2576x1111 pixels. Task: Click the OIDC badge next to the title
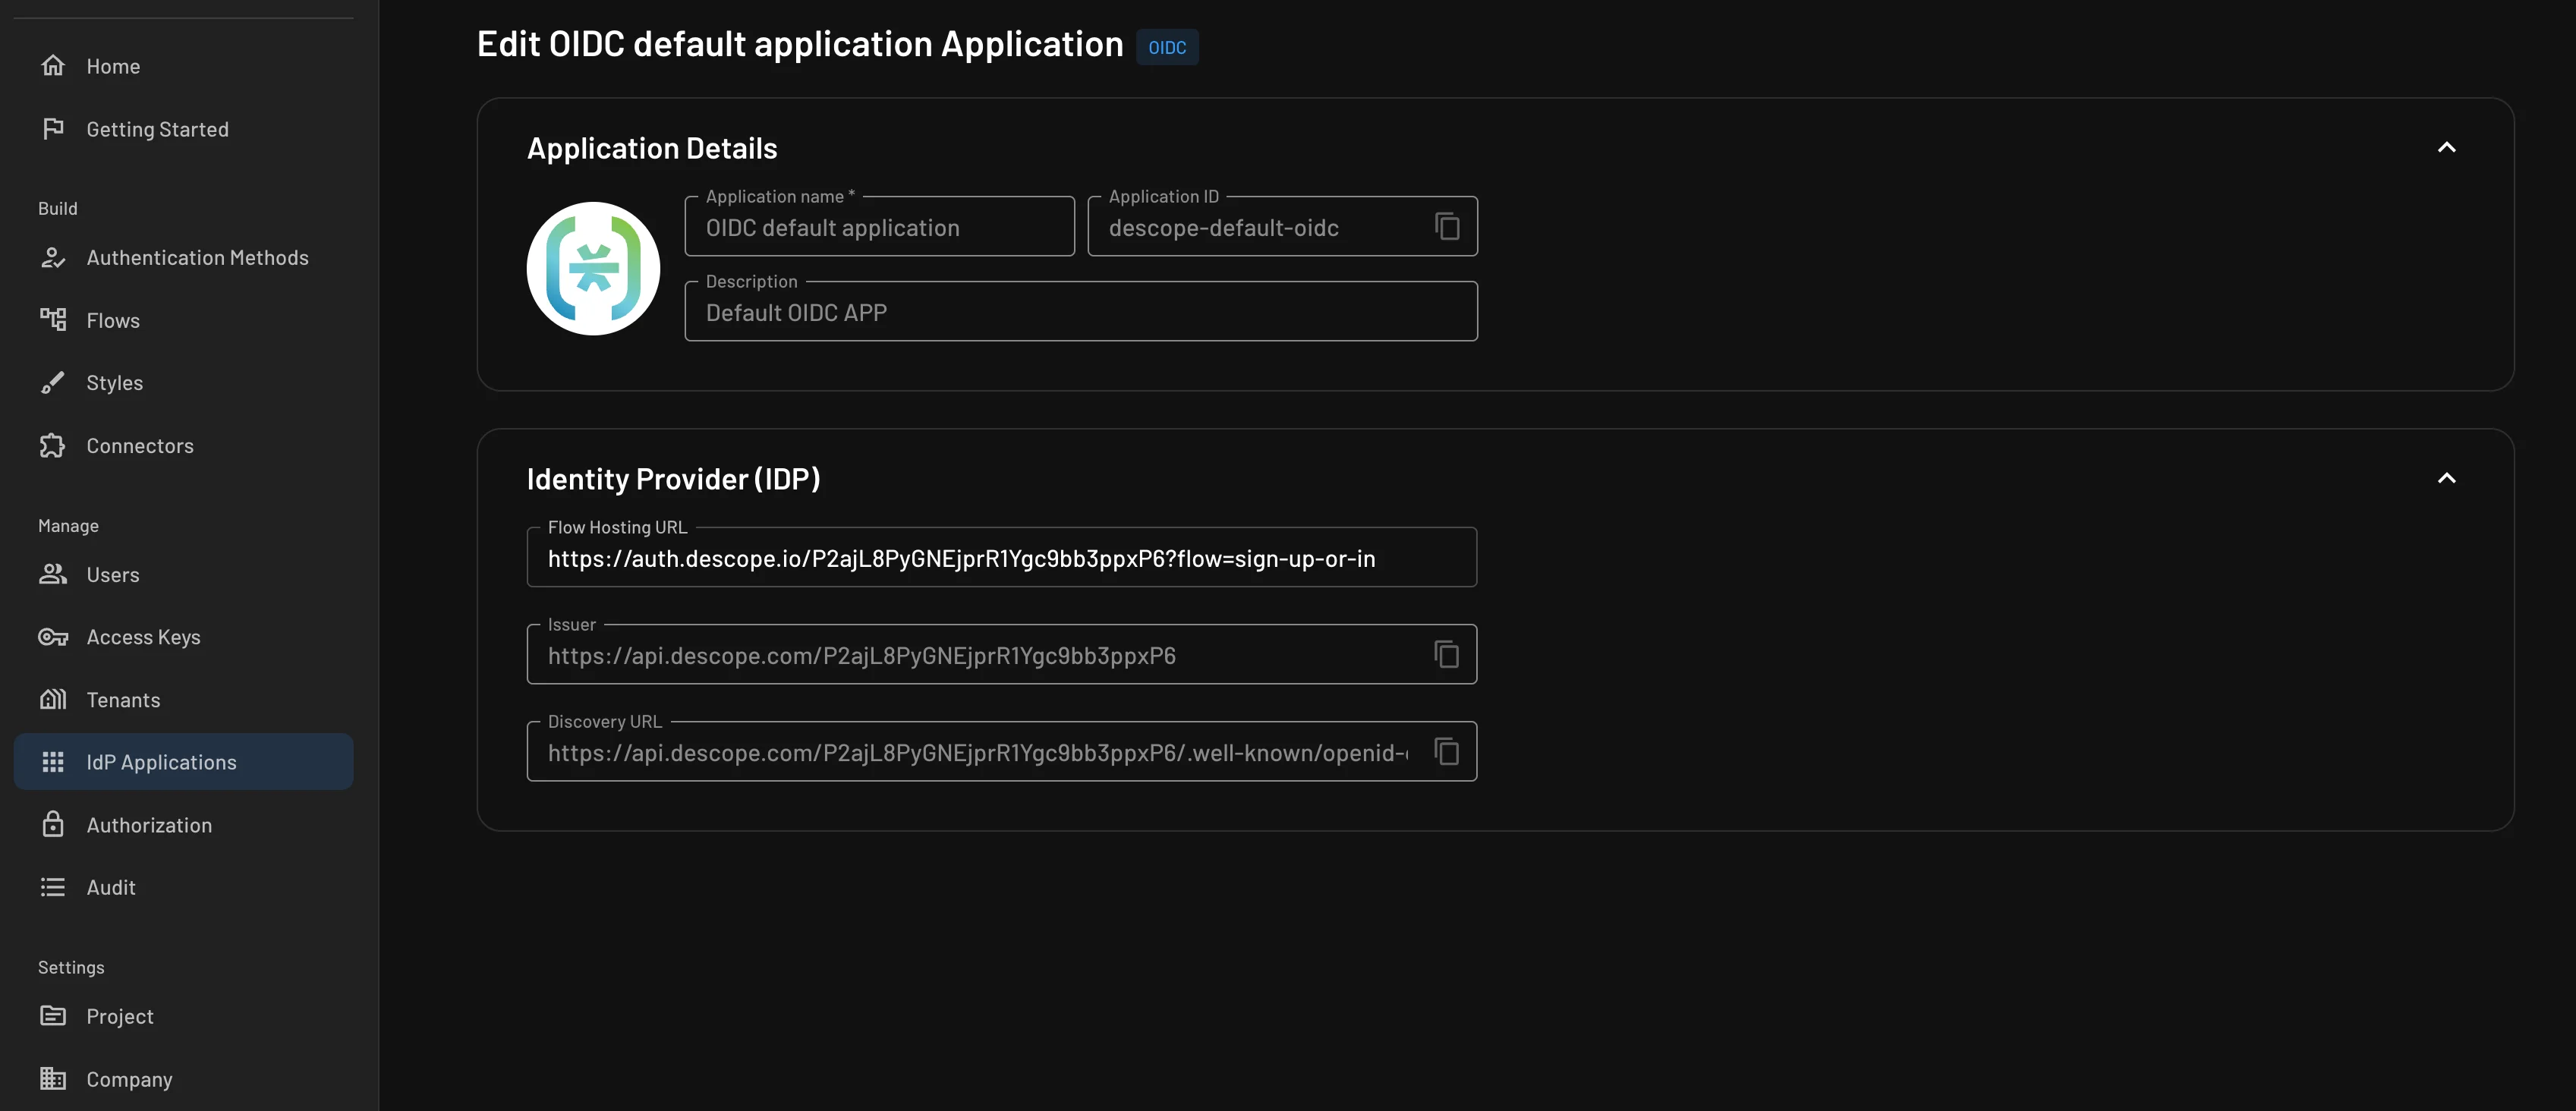(1167, 46)
